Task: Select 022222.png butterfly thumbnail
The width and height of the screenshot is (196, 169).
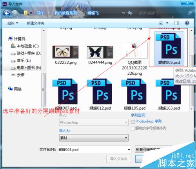Action: 65,52
